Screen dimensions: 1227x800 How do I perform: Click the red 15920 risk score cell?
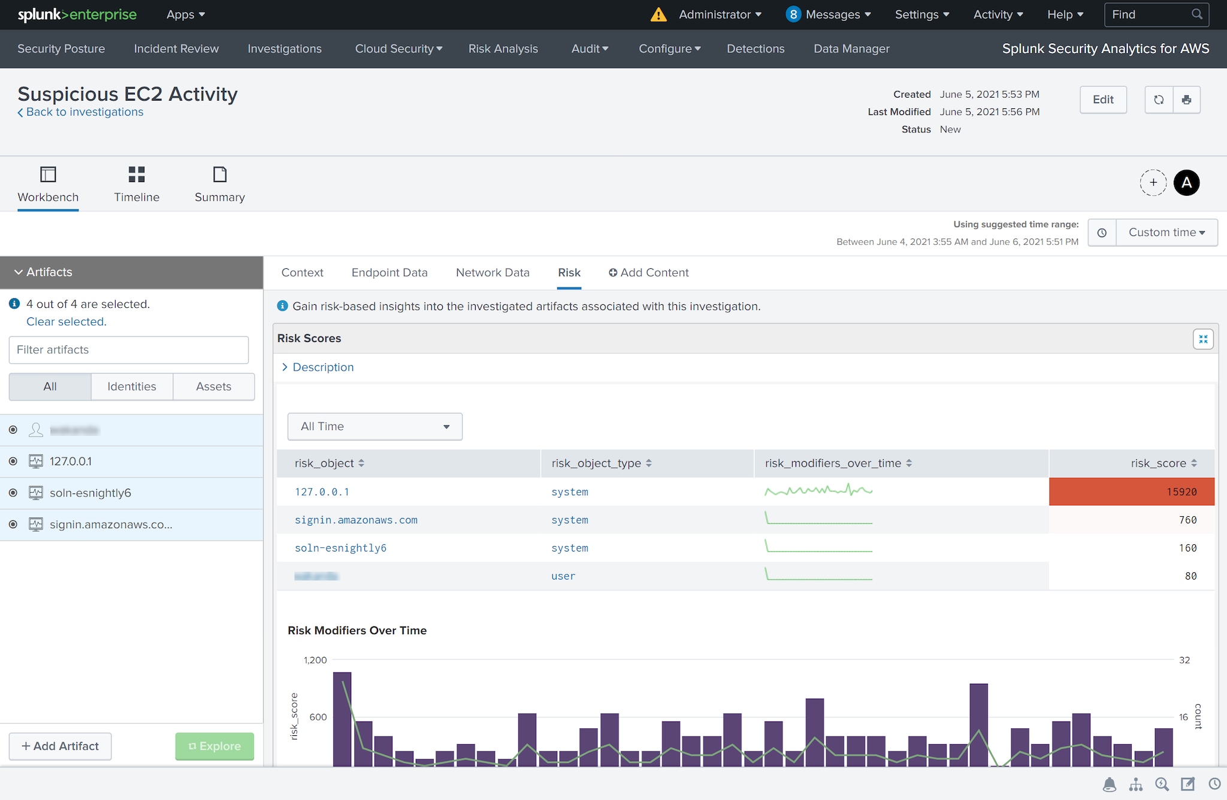[1132, 492]
